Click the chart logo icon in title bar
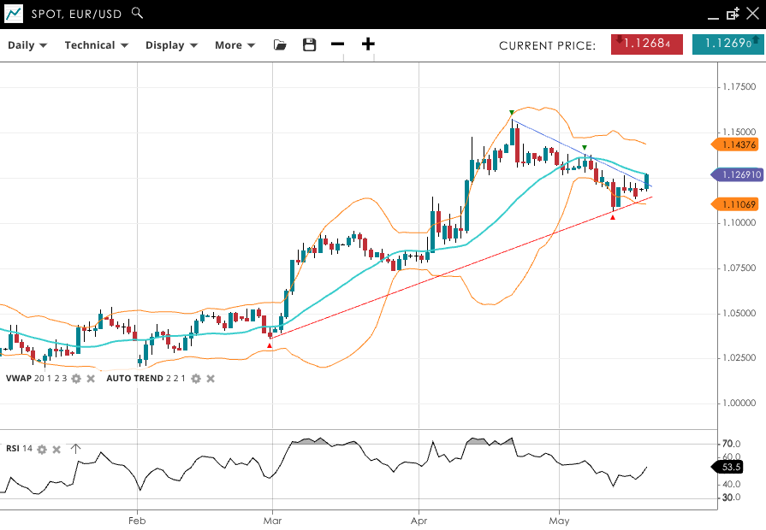Screen dimensions: 766x530 click(x=14, y=14)
